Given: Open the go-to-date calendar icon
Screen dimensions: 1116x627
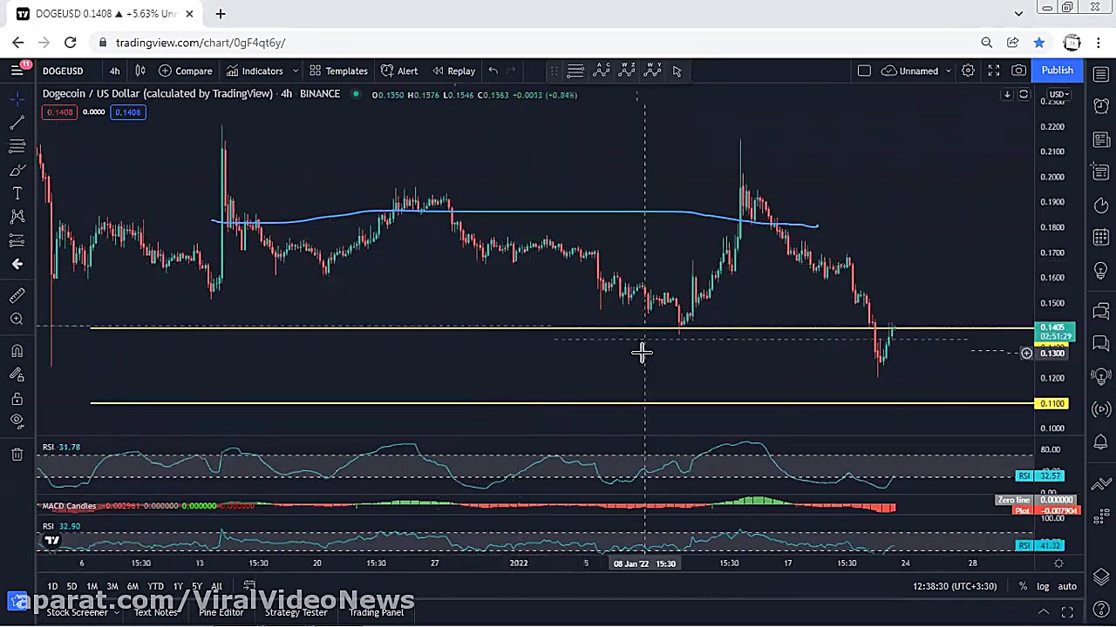Looking at the screenshot, I should 249,586.
